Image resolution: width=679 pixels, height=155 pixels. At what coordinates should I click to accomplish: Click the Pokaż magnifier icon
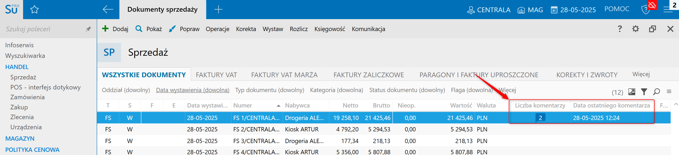tap(139, 29)
